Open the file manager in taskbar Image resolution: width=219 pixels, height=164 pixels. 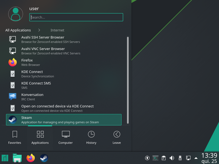point(17,158)
